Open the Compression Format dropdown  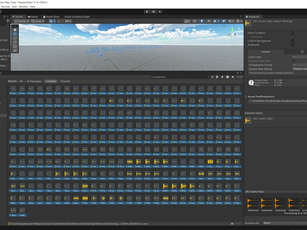(300, 65)
